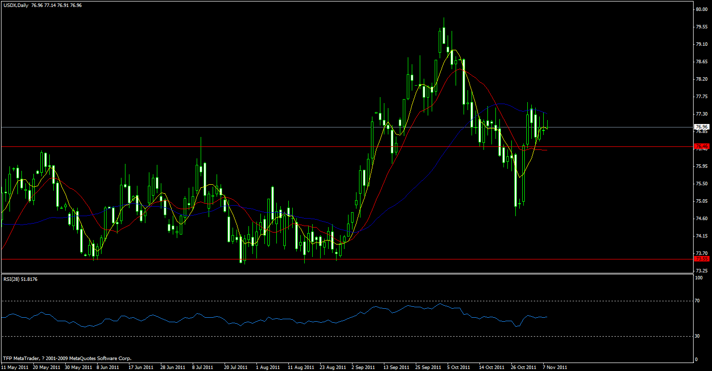The image size is (712, 371).
Task: Click the 80.00 value on the price axis
Action: pyautogui.click(x=703, y=8)
